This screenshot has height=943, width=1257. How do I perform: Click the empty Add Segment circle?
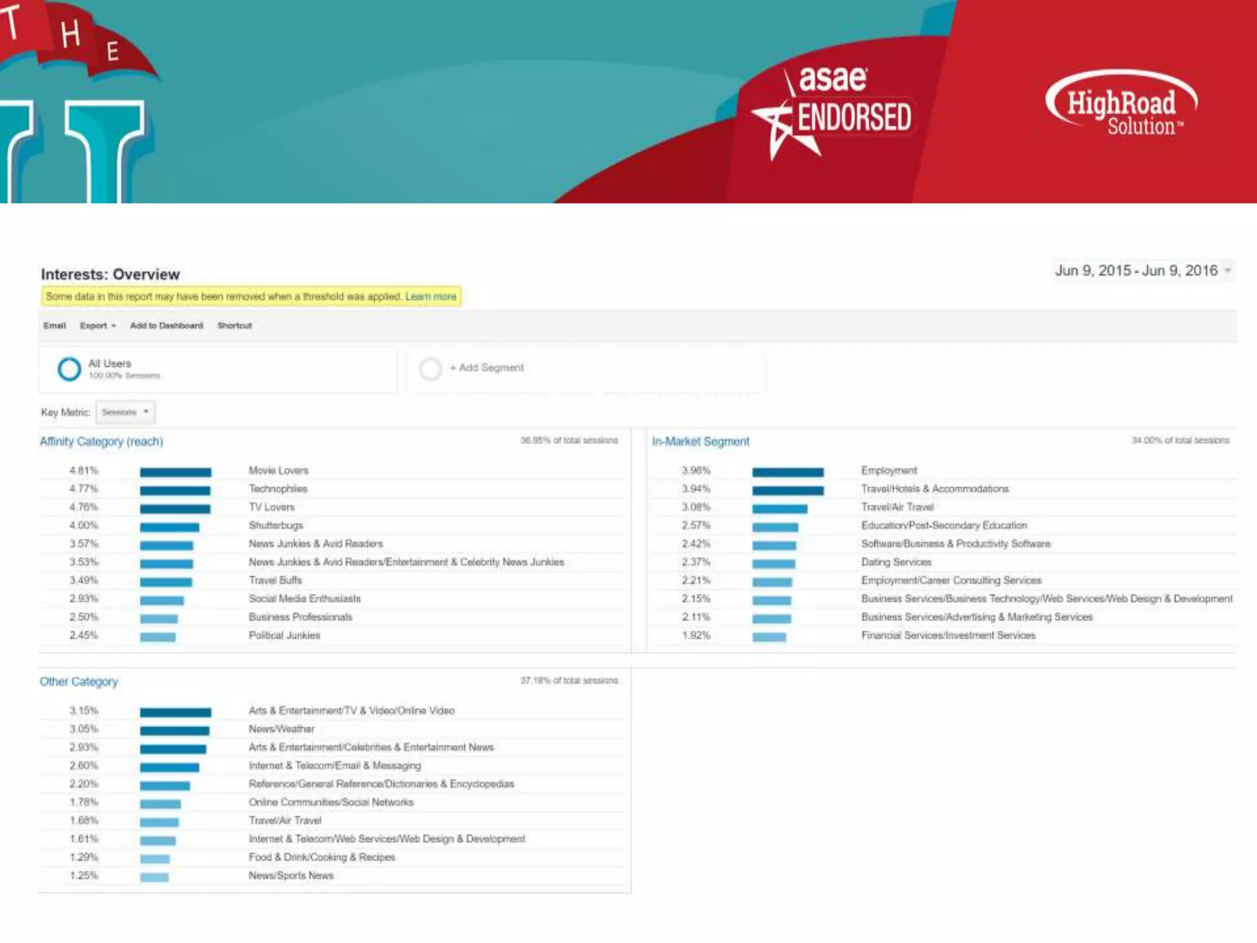pyautogui.click(x=430, y=369)
